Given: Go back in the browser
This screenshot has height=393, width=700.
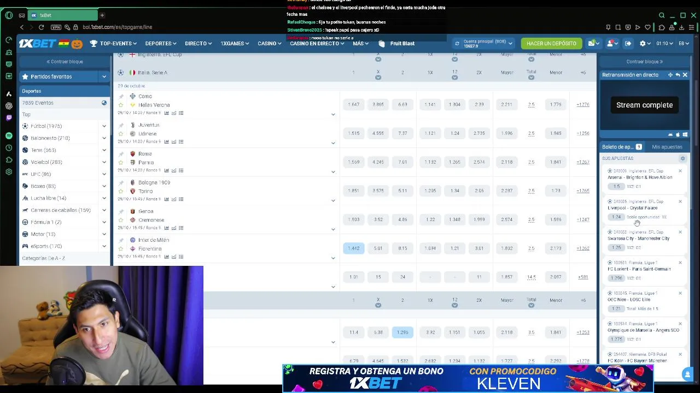Looking at the screenshot, I should [x=22, y=27].
